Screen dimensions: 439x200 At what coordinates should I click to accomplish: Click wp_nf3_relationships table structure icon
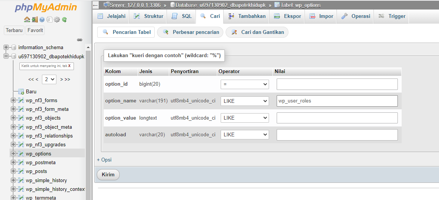pos(21,136)
